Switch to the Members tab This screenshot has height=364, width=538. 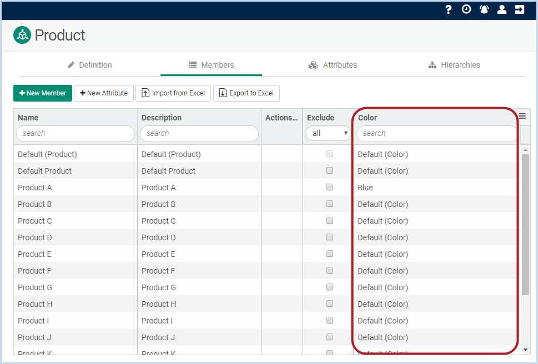coord(211,65)
